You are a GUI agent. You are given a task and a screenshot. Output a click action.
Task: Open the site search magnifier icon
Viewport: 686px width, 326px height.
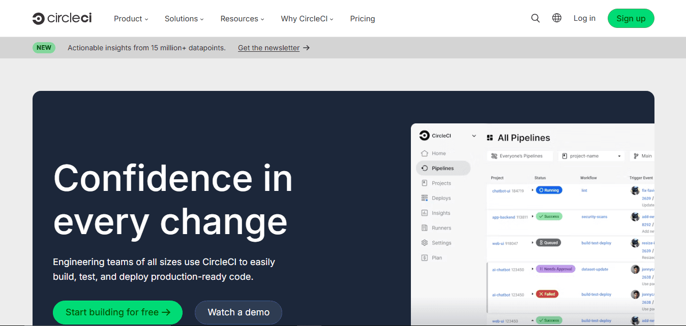535,18
